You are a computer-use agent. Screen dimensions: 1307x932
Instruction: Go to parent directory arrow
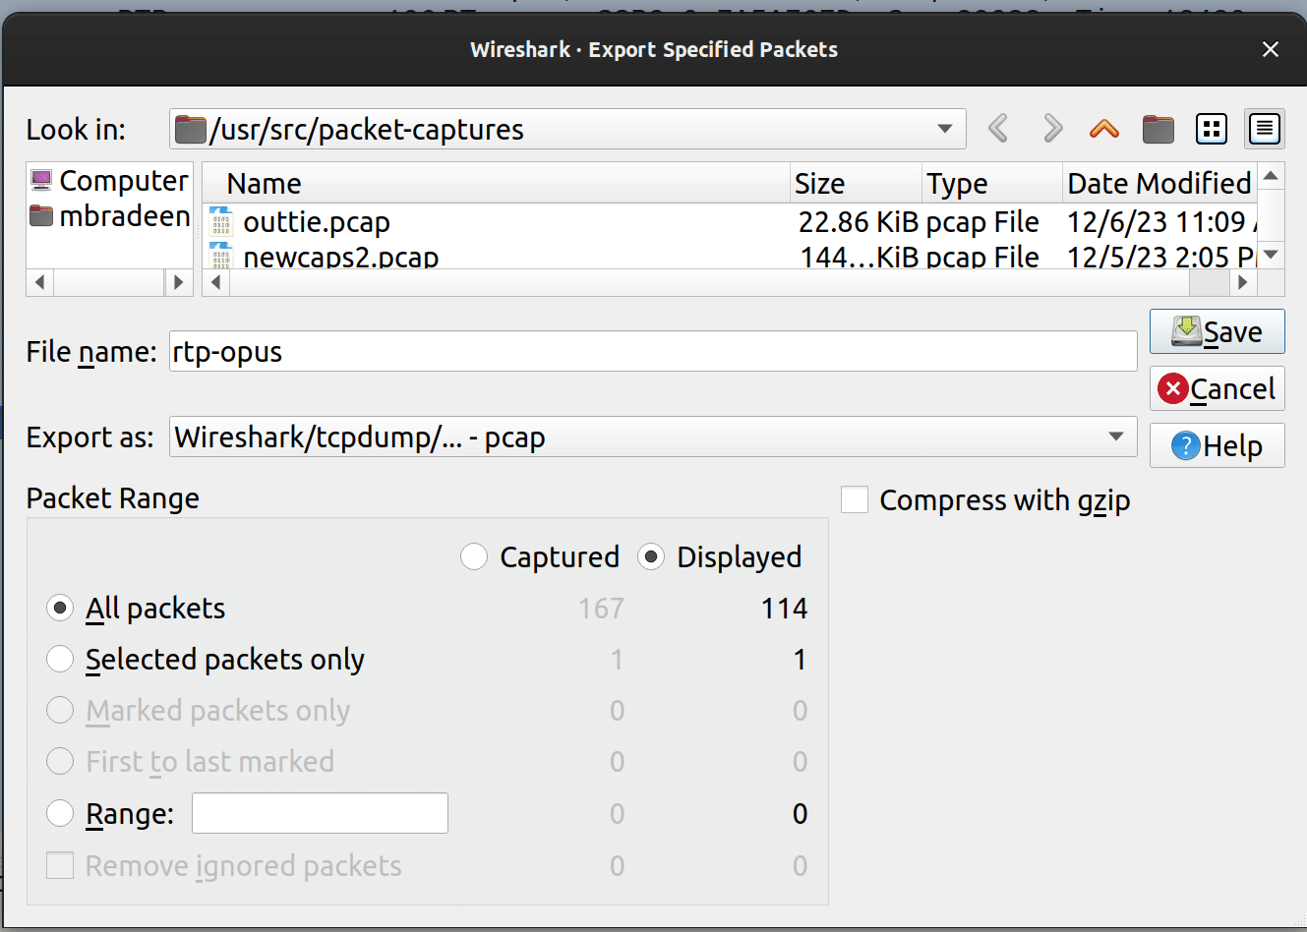(1104, 129)
